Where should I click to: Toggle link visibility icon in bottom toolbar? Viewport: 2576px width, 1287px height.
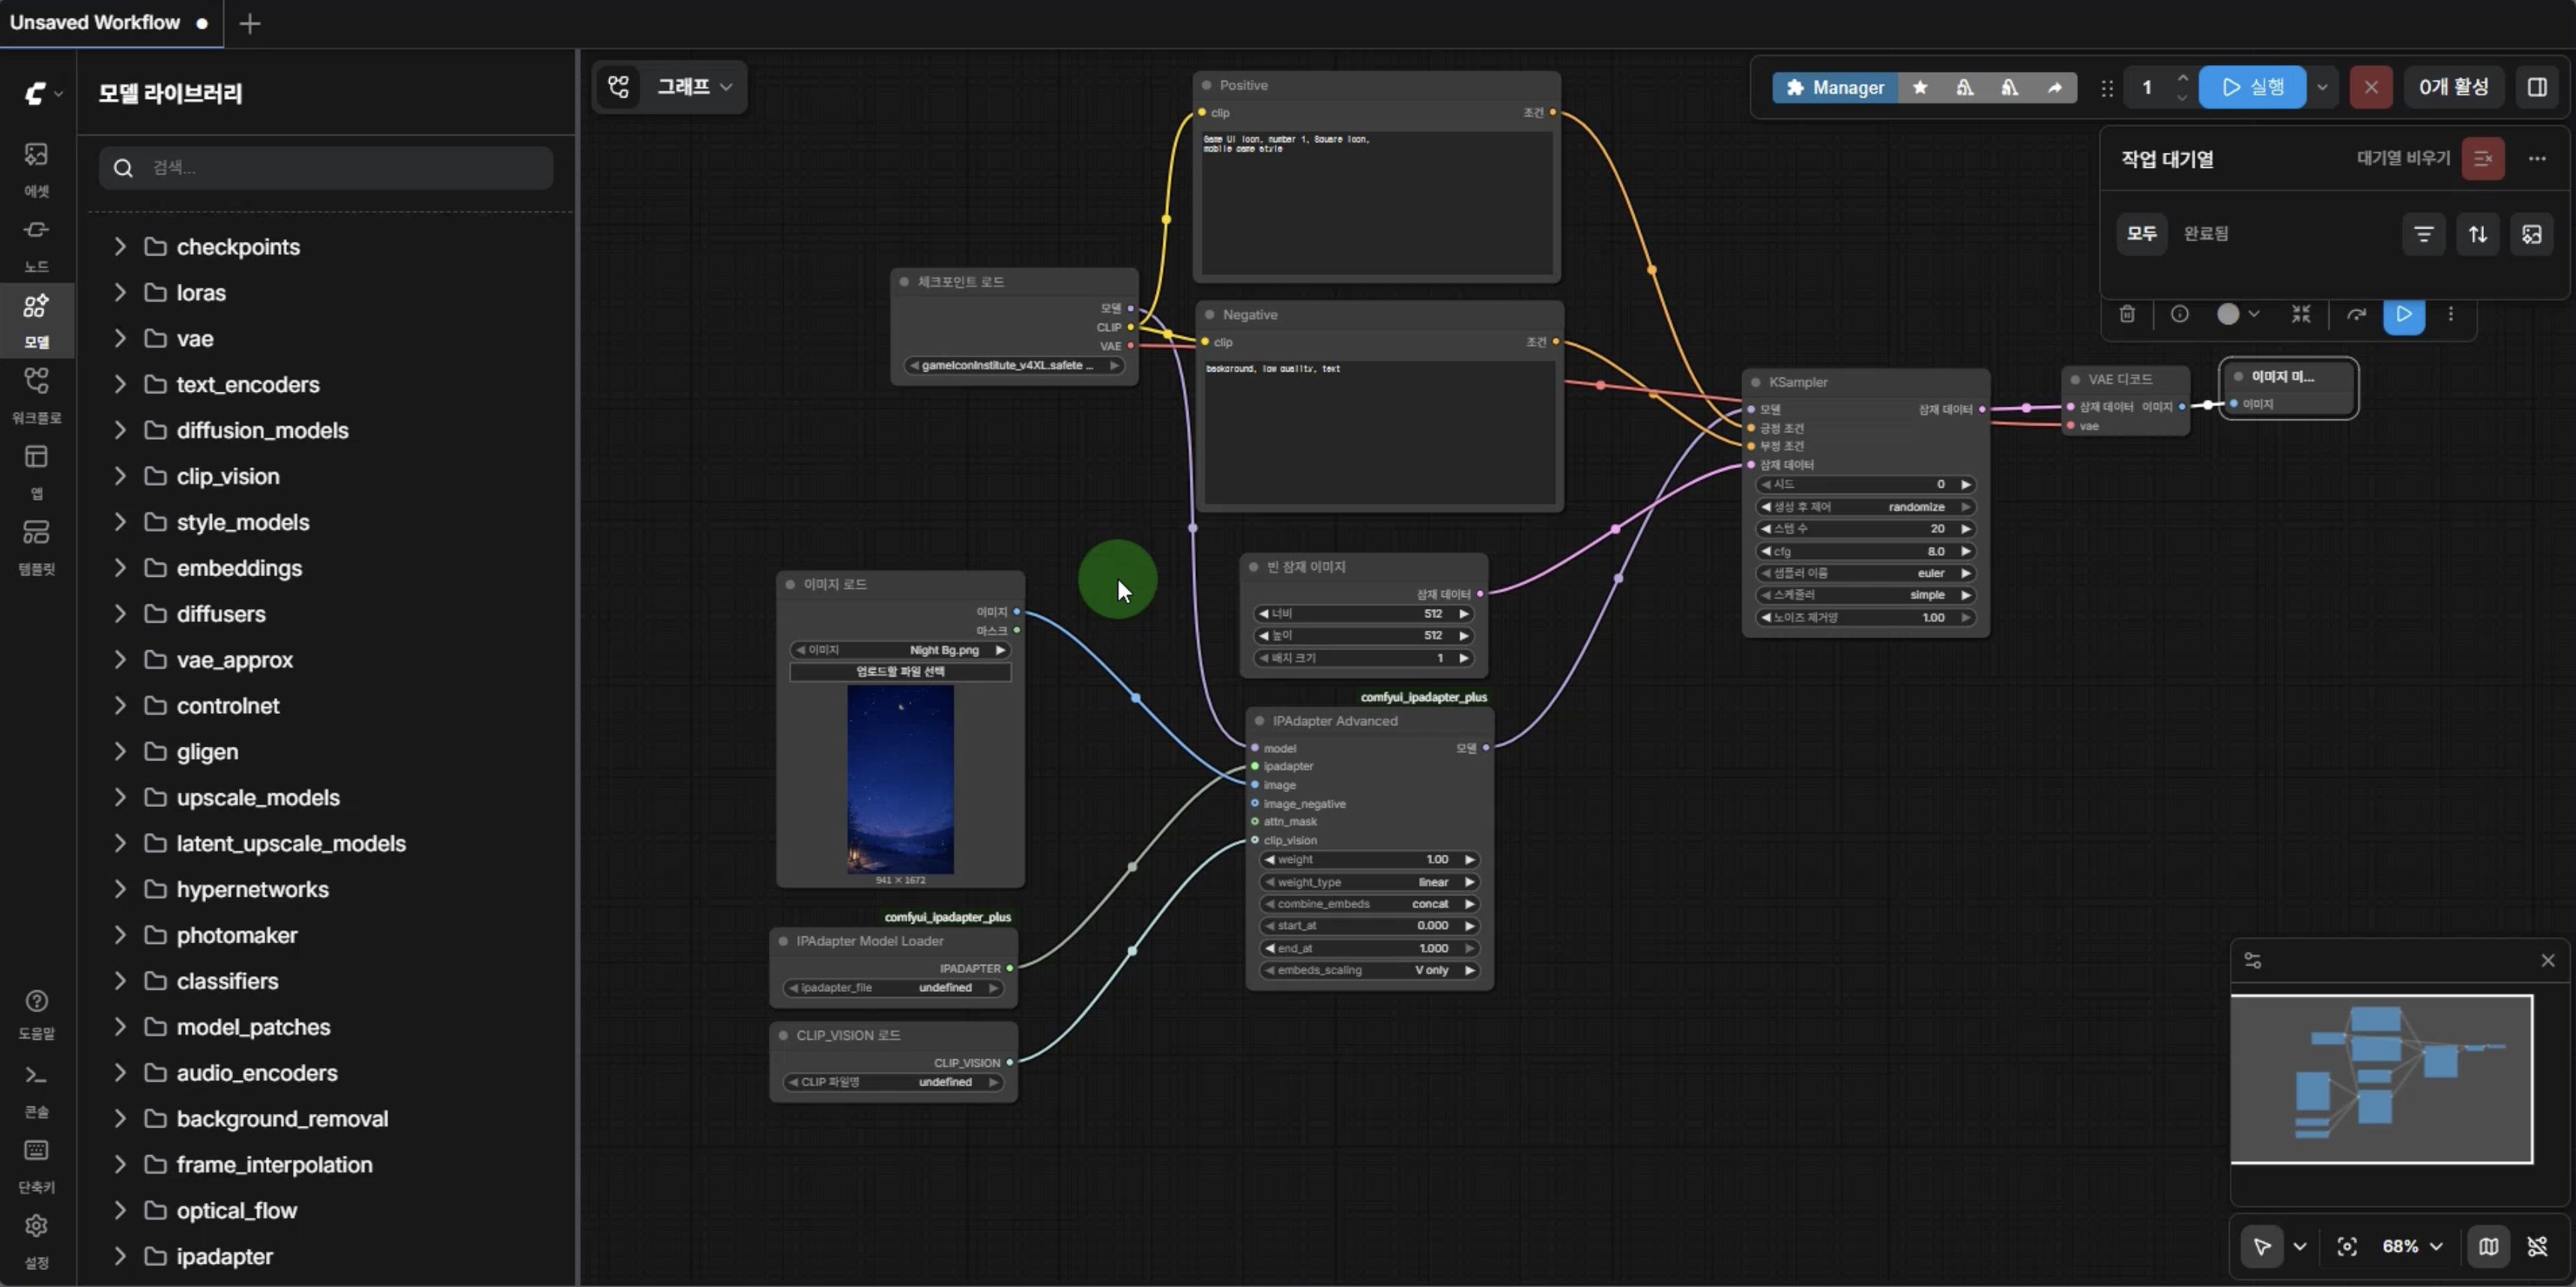(x=2536, y=1246)
